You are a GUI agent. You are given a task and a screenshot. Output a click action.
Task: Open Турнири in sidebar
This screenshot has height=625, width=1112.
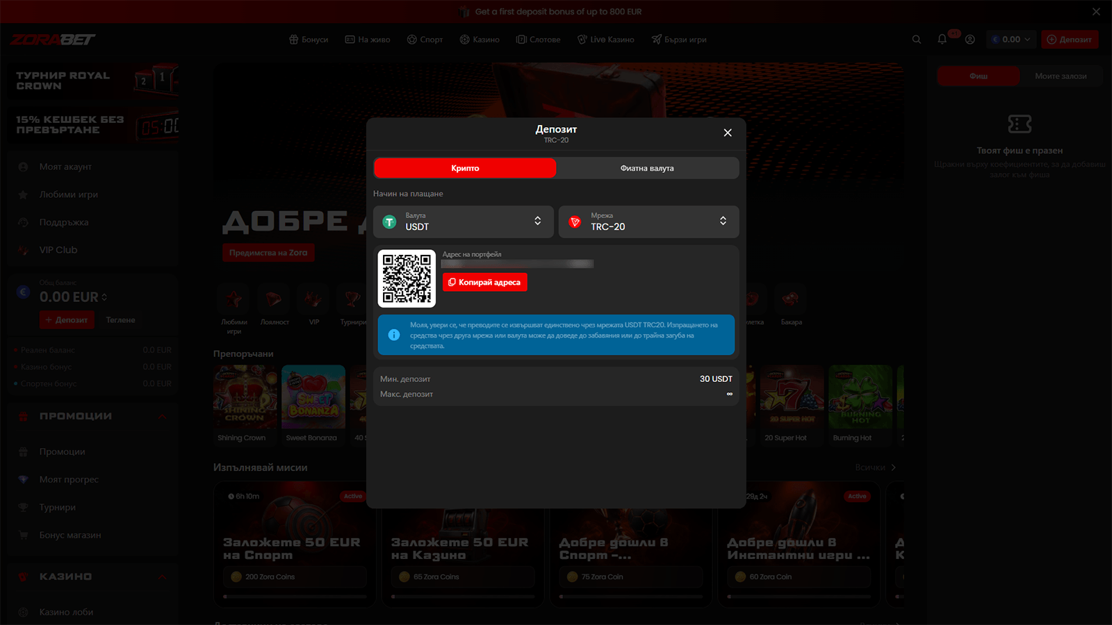(94, 507)
